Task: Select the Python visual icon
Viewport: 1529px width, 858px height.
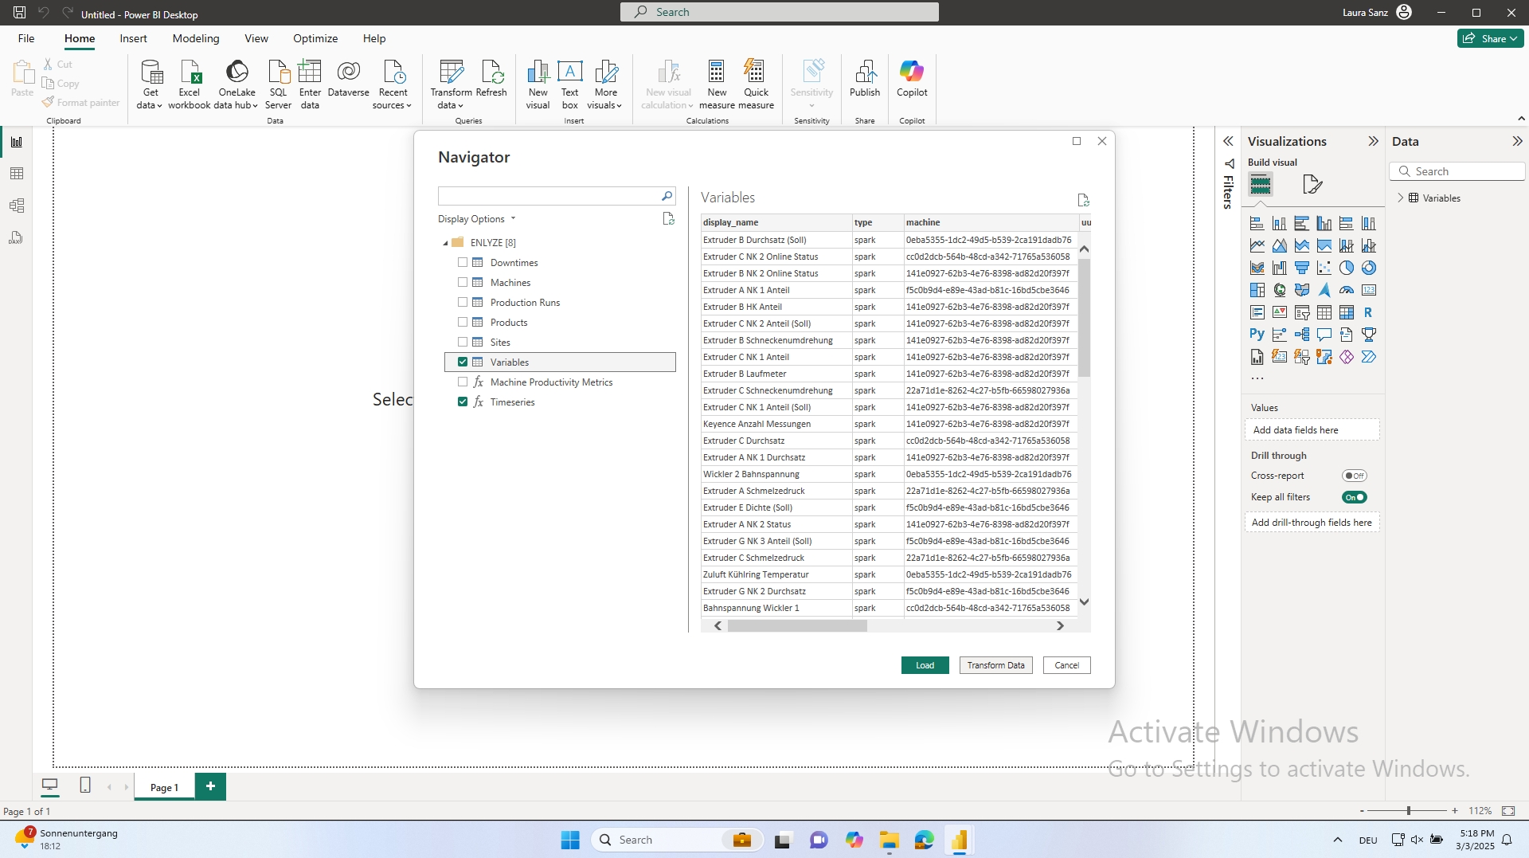Action: pos(1257,335)
